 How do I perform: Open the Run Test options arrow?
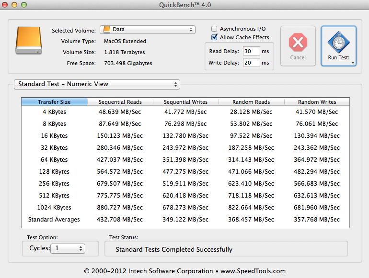click(x=353, y=63)
